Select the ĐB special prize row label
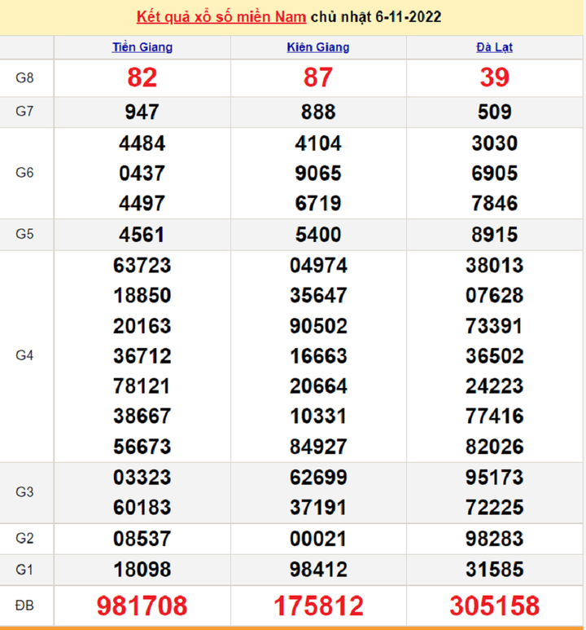The width and height of the screenshot is (586, 630). click(25, 606)
